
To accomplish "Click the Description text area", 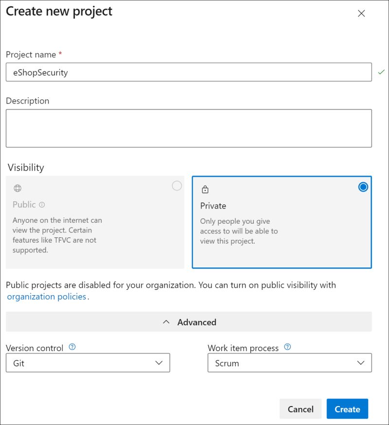I will click(x=189, y=128).
